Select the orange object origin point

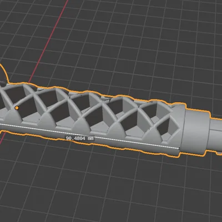(x=17, y=108)
